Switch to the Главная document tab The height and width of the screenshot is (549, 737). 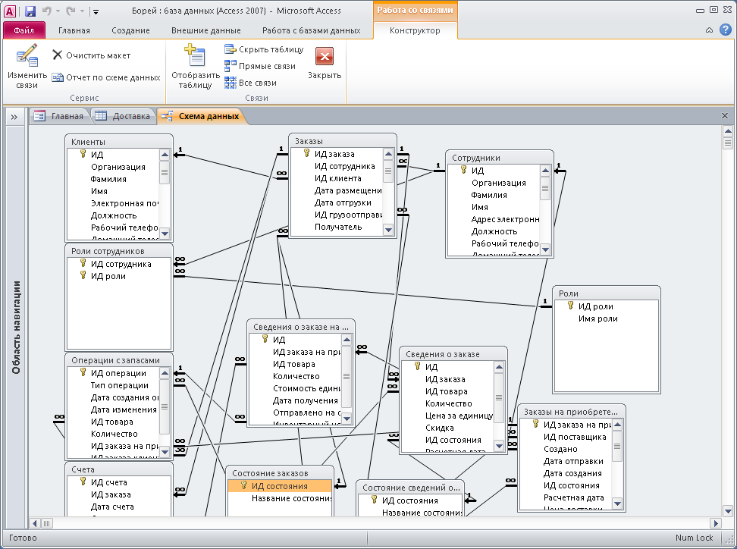pyautogui.click(x=58, y=116)
